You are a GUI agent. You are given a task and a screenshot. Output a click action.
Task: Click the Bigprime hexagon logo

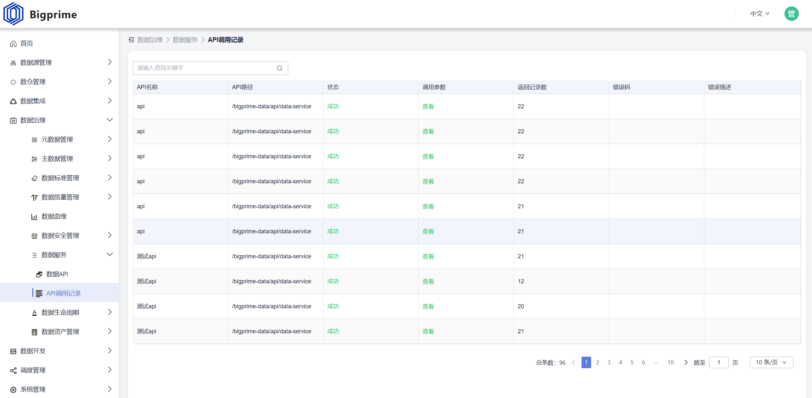[x=13, y=14]
